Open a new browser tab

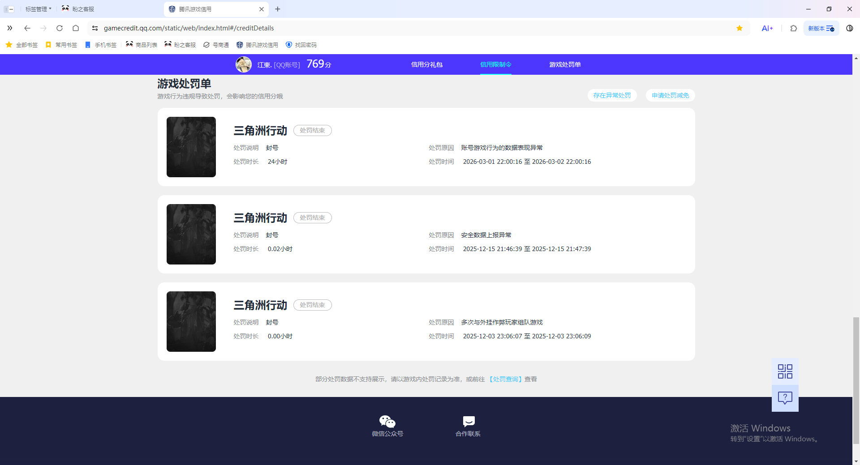pos(278,9)
